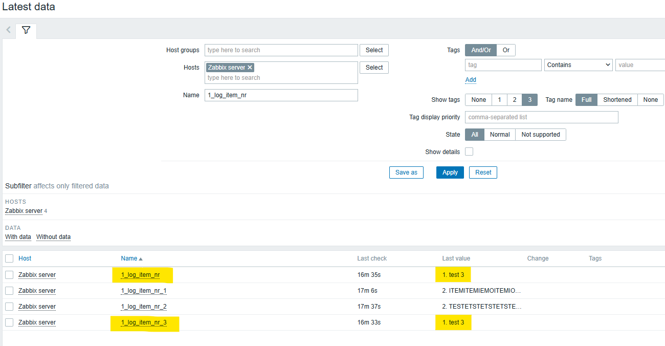Click the Save as button
665x346 pixels.
pos(406,172)
